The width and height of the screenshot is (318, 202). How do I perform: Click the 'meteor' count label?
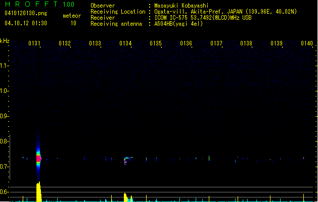[x=72, y=16]
